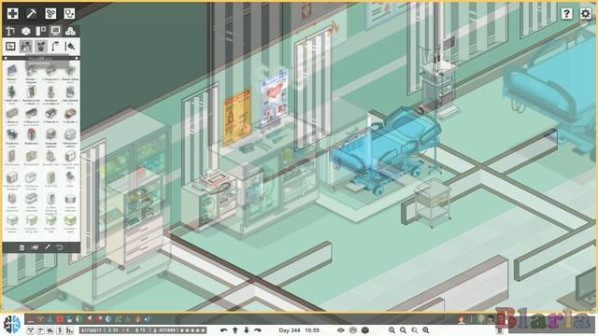Go down one floor with down arrow
The image size is (598, 336).
click(247, 330)
